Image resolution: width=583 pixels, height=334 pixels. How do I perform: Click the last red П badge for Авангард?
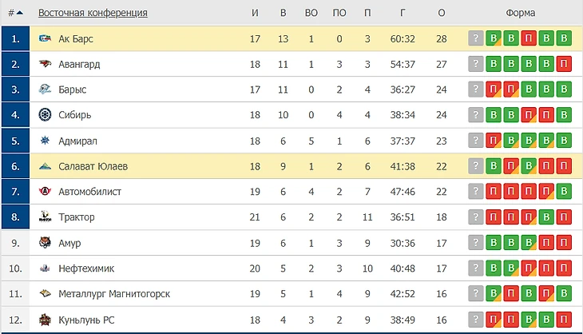pyautogui.click(x=565, y=64)
